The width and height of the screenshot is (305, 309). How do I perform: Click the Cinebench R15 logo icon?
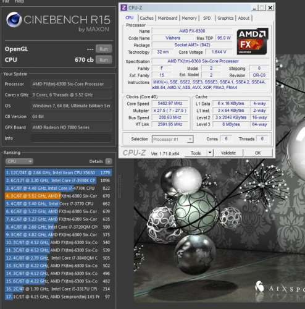click(14, 20)
